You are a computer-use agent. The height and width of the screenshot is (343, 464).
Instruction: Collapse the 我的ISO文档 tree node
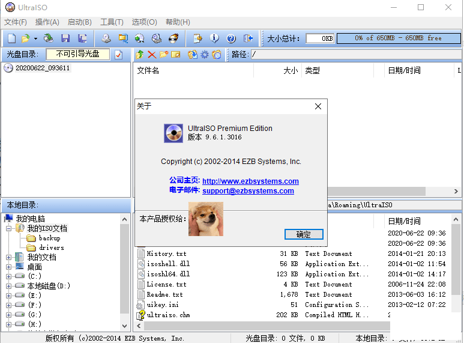coord(8,228)
